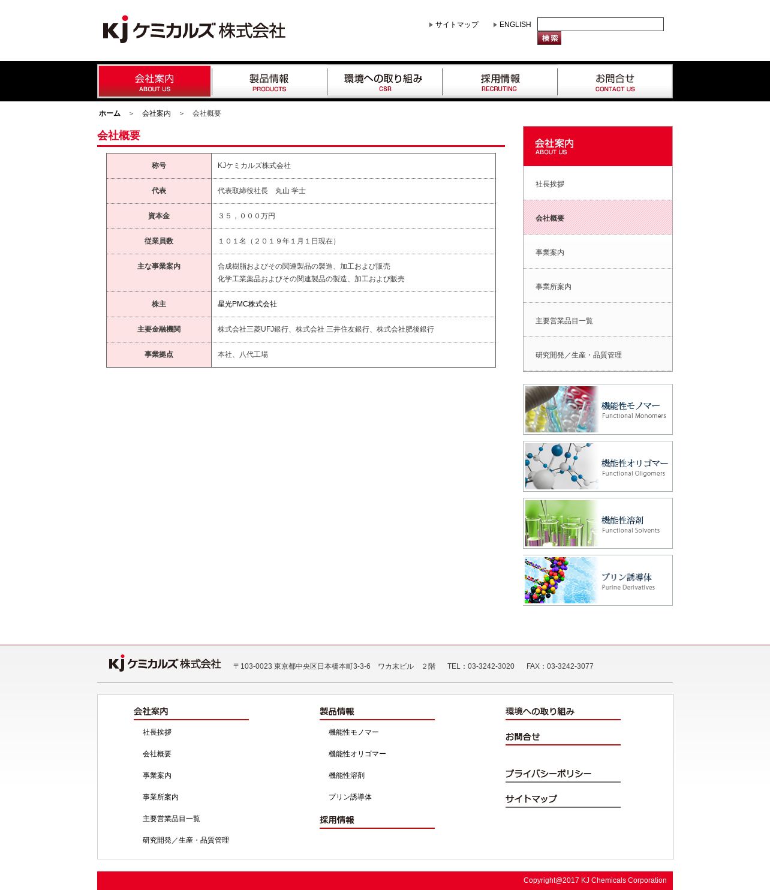Click the footer KJ Chemicals logo

point(165,663)
